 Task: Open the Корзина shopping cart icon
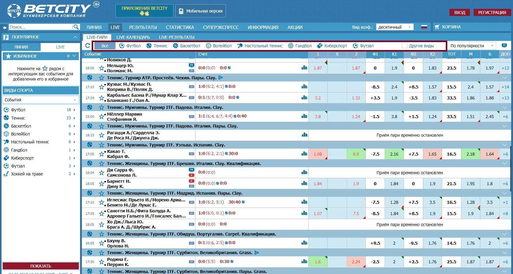coord(437,27)
